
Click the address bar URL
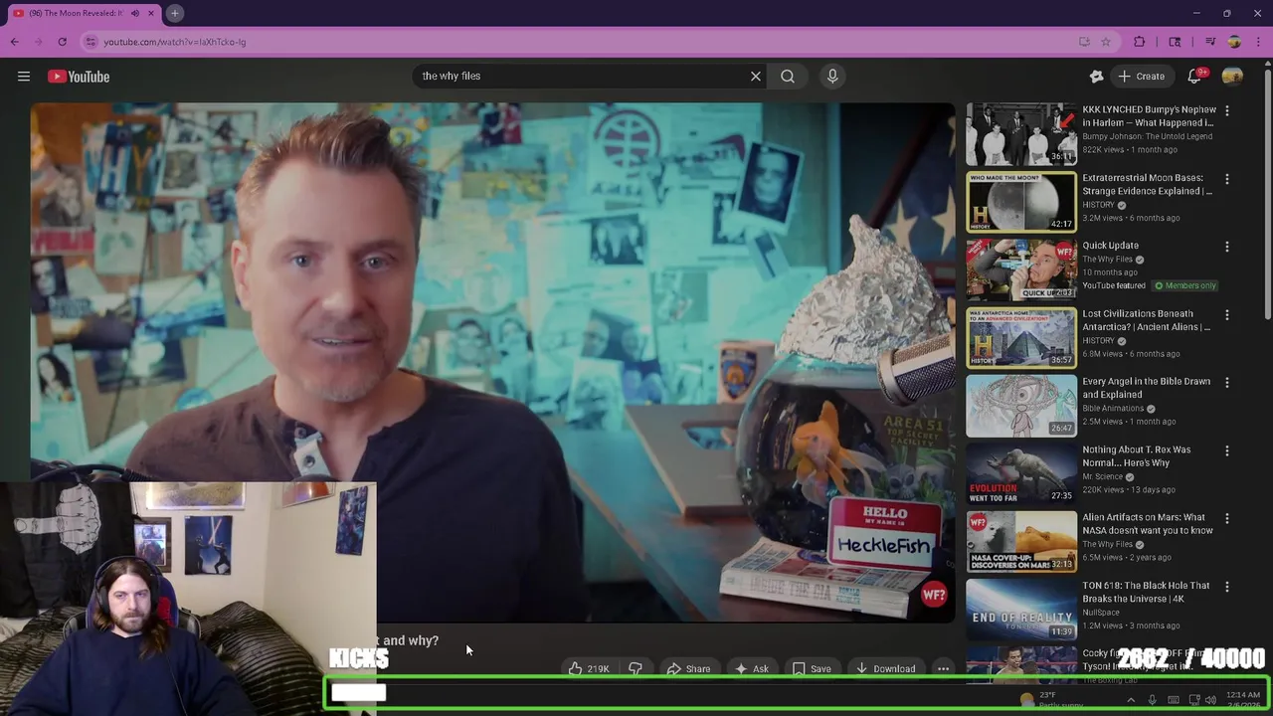pos(175,42)
